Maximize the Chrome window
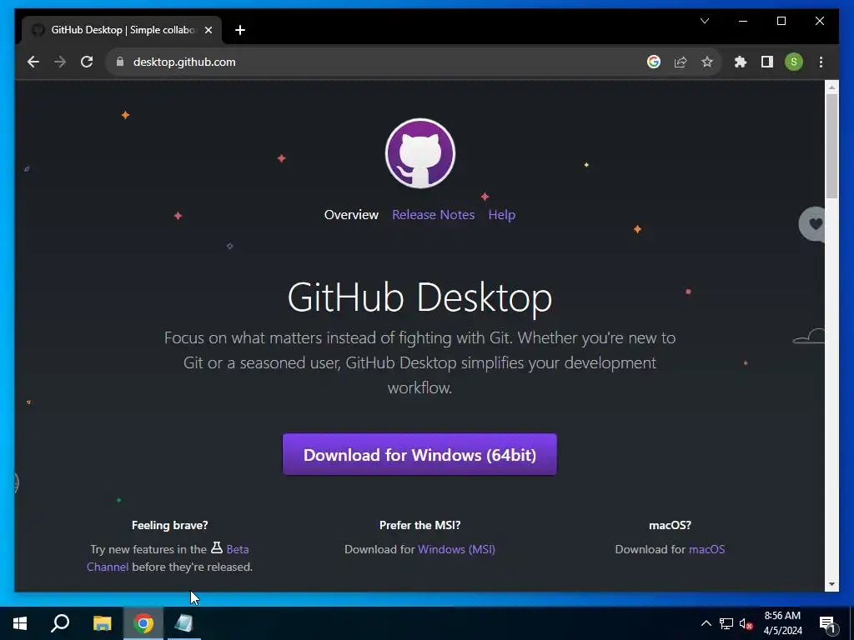 coord(781,21)
